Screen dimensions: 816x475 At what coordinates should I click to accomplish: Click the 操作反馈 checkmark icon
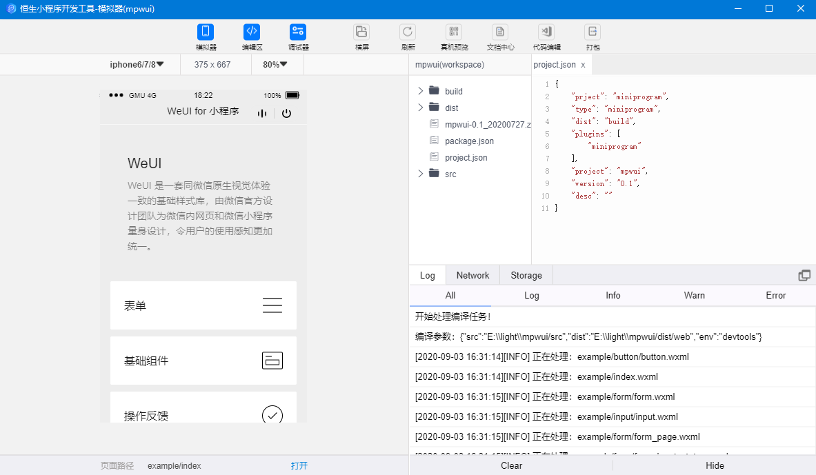pos(272,414)
